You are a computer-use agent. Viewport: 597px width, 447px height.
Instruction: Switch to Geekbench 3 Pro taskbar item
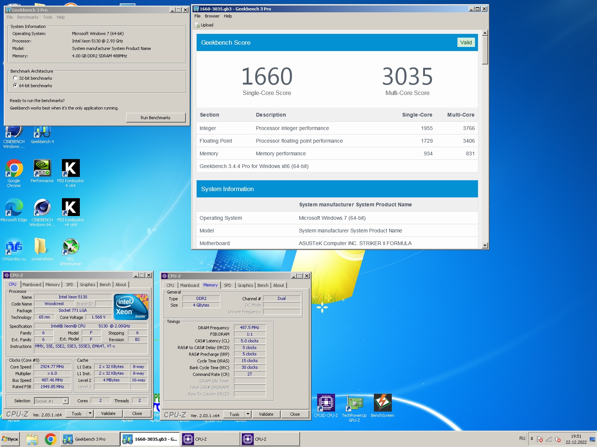pyautogui.click(x=90, y=439)
